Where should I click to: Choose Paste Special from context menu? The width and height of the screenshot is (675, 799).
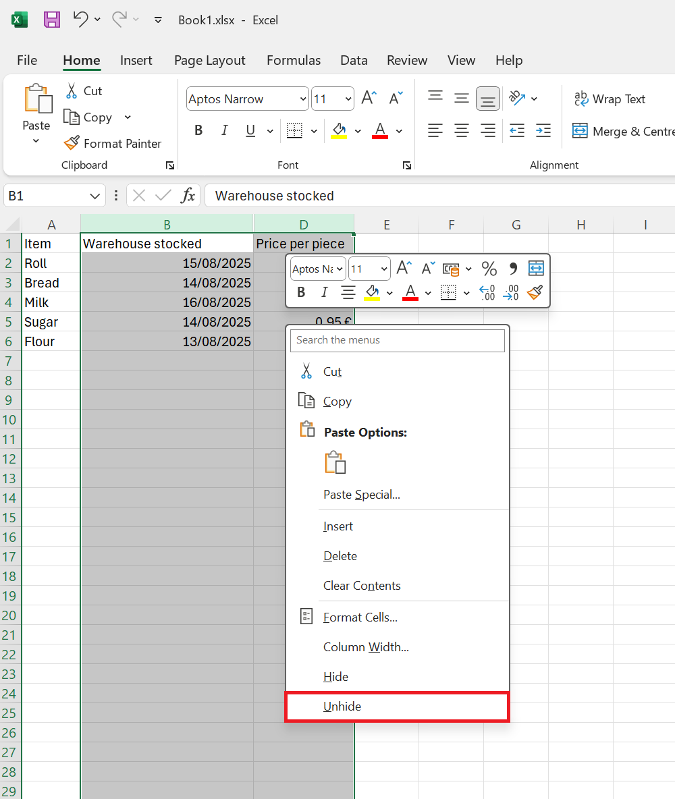click(x=397, y=494)
